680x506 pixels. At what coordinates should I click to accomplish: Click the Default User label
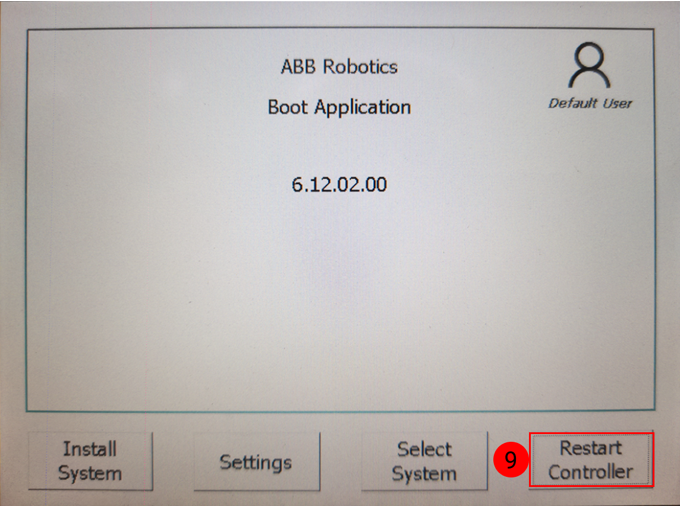point(590,103)
